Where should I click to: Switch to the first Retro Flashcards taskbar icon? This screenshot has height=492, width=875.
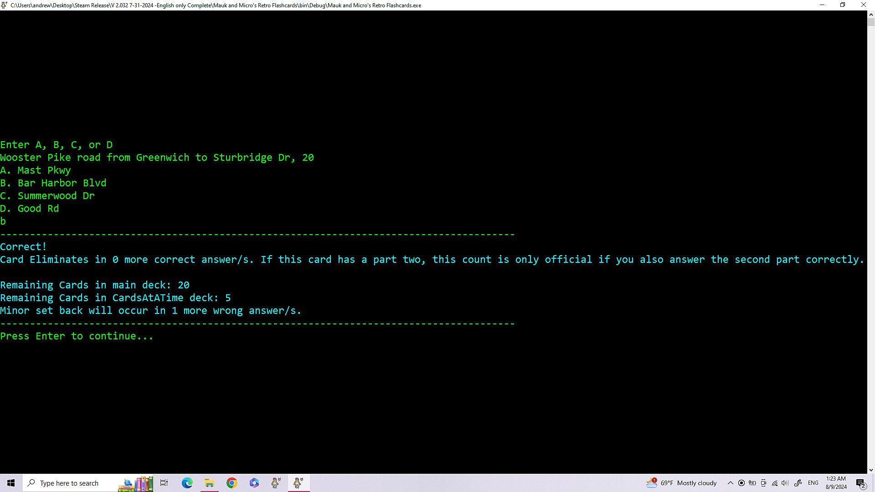pyautogui.click(x=276, y=483)
